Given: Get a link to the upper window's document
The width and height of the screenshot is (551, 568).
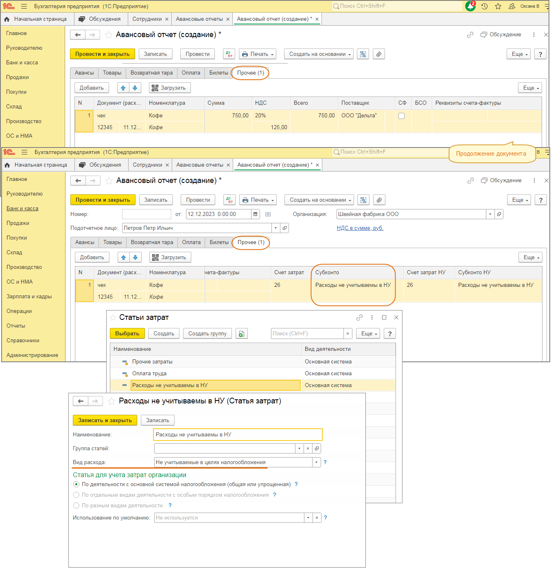Looking at the screenshot, I should [470, 35].
